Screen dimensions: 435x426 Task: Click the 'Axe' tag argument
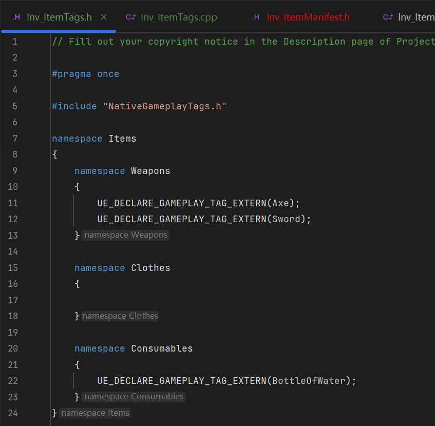[x=280, y=203]
